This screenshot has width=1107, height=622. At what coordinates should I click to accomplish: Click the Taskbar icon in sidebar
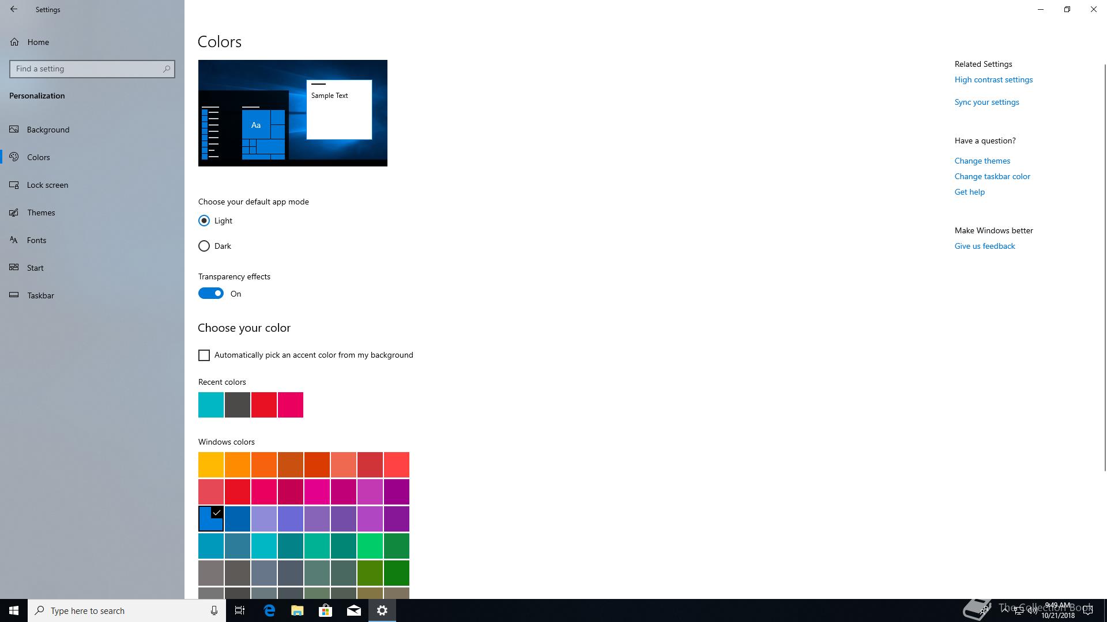tap(14, 295)
